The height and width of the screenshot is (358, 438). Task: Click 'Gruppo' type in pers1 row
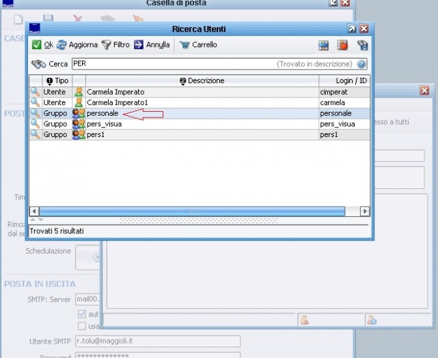click(x=55, y=134)
